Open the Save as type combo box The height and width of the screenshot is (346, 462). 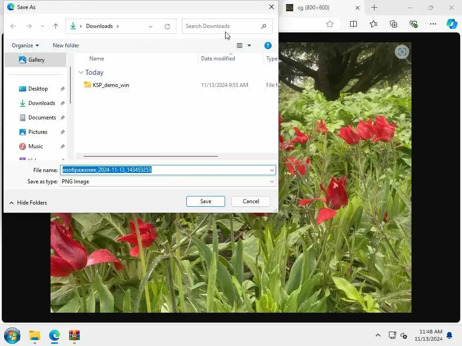coord(168,182)
